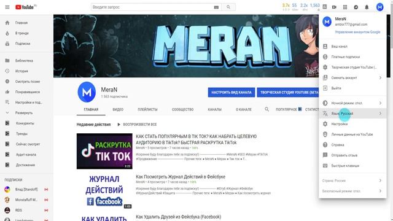Click the create video camera icon

(334, 7)
